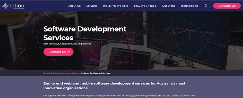The width and height of the screenshot is (243, 98).
Task: Open the About Us menu
Action: tap(74, 6)
